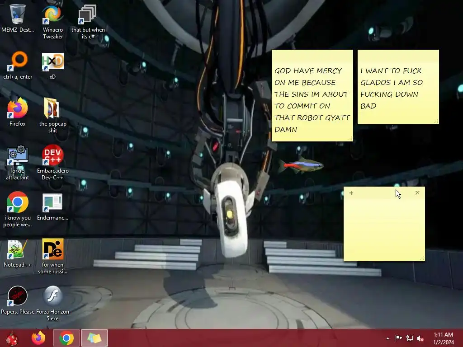This screenshot has width=463, height=347.
Task: Open Firefox from the taskbar
Action: pos(38,338)
